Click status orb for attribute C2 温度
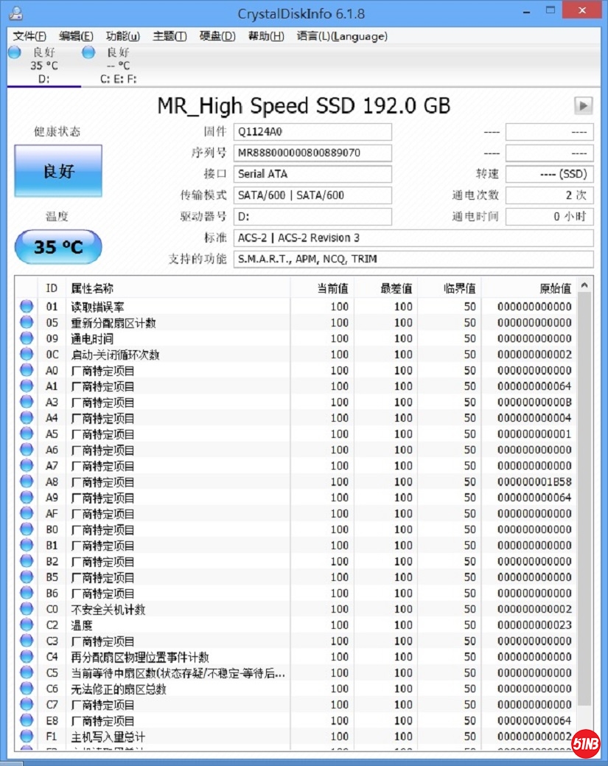608x766 pixels. point(27,625)
